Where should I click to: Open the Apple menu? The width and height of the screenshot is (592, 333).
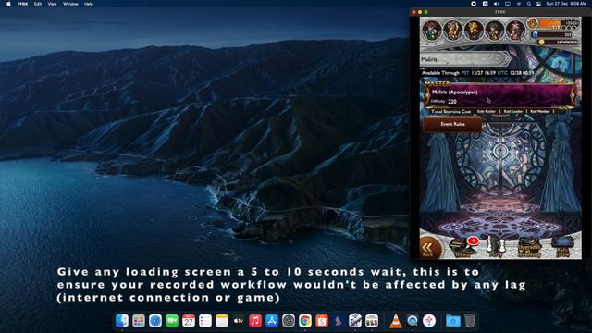click(x=8, y=4)
